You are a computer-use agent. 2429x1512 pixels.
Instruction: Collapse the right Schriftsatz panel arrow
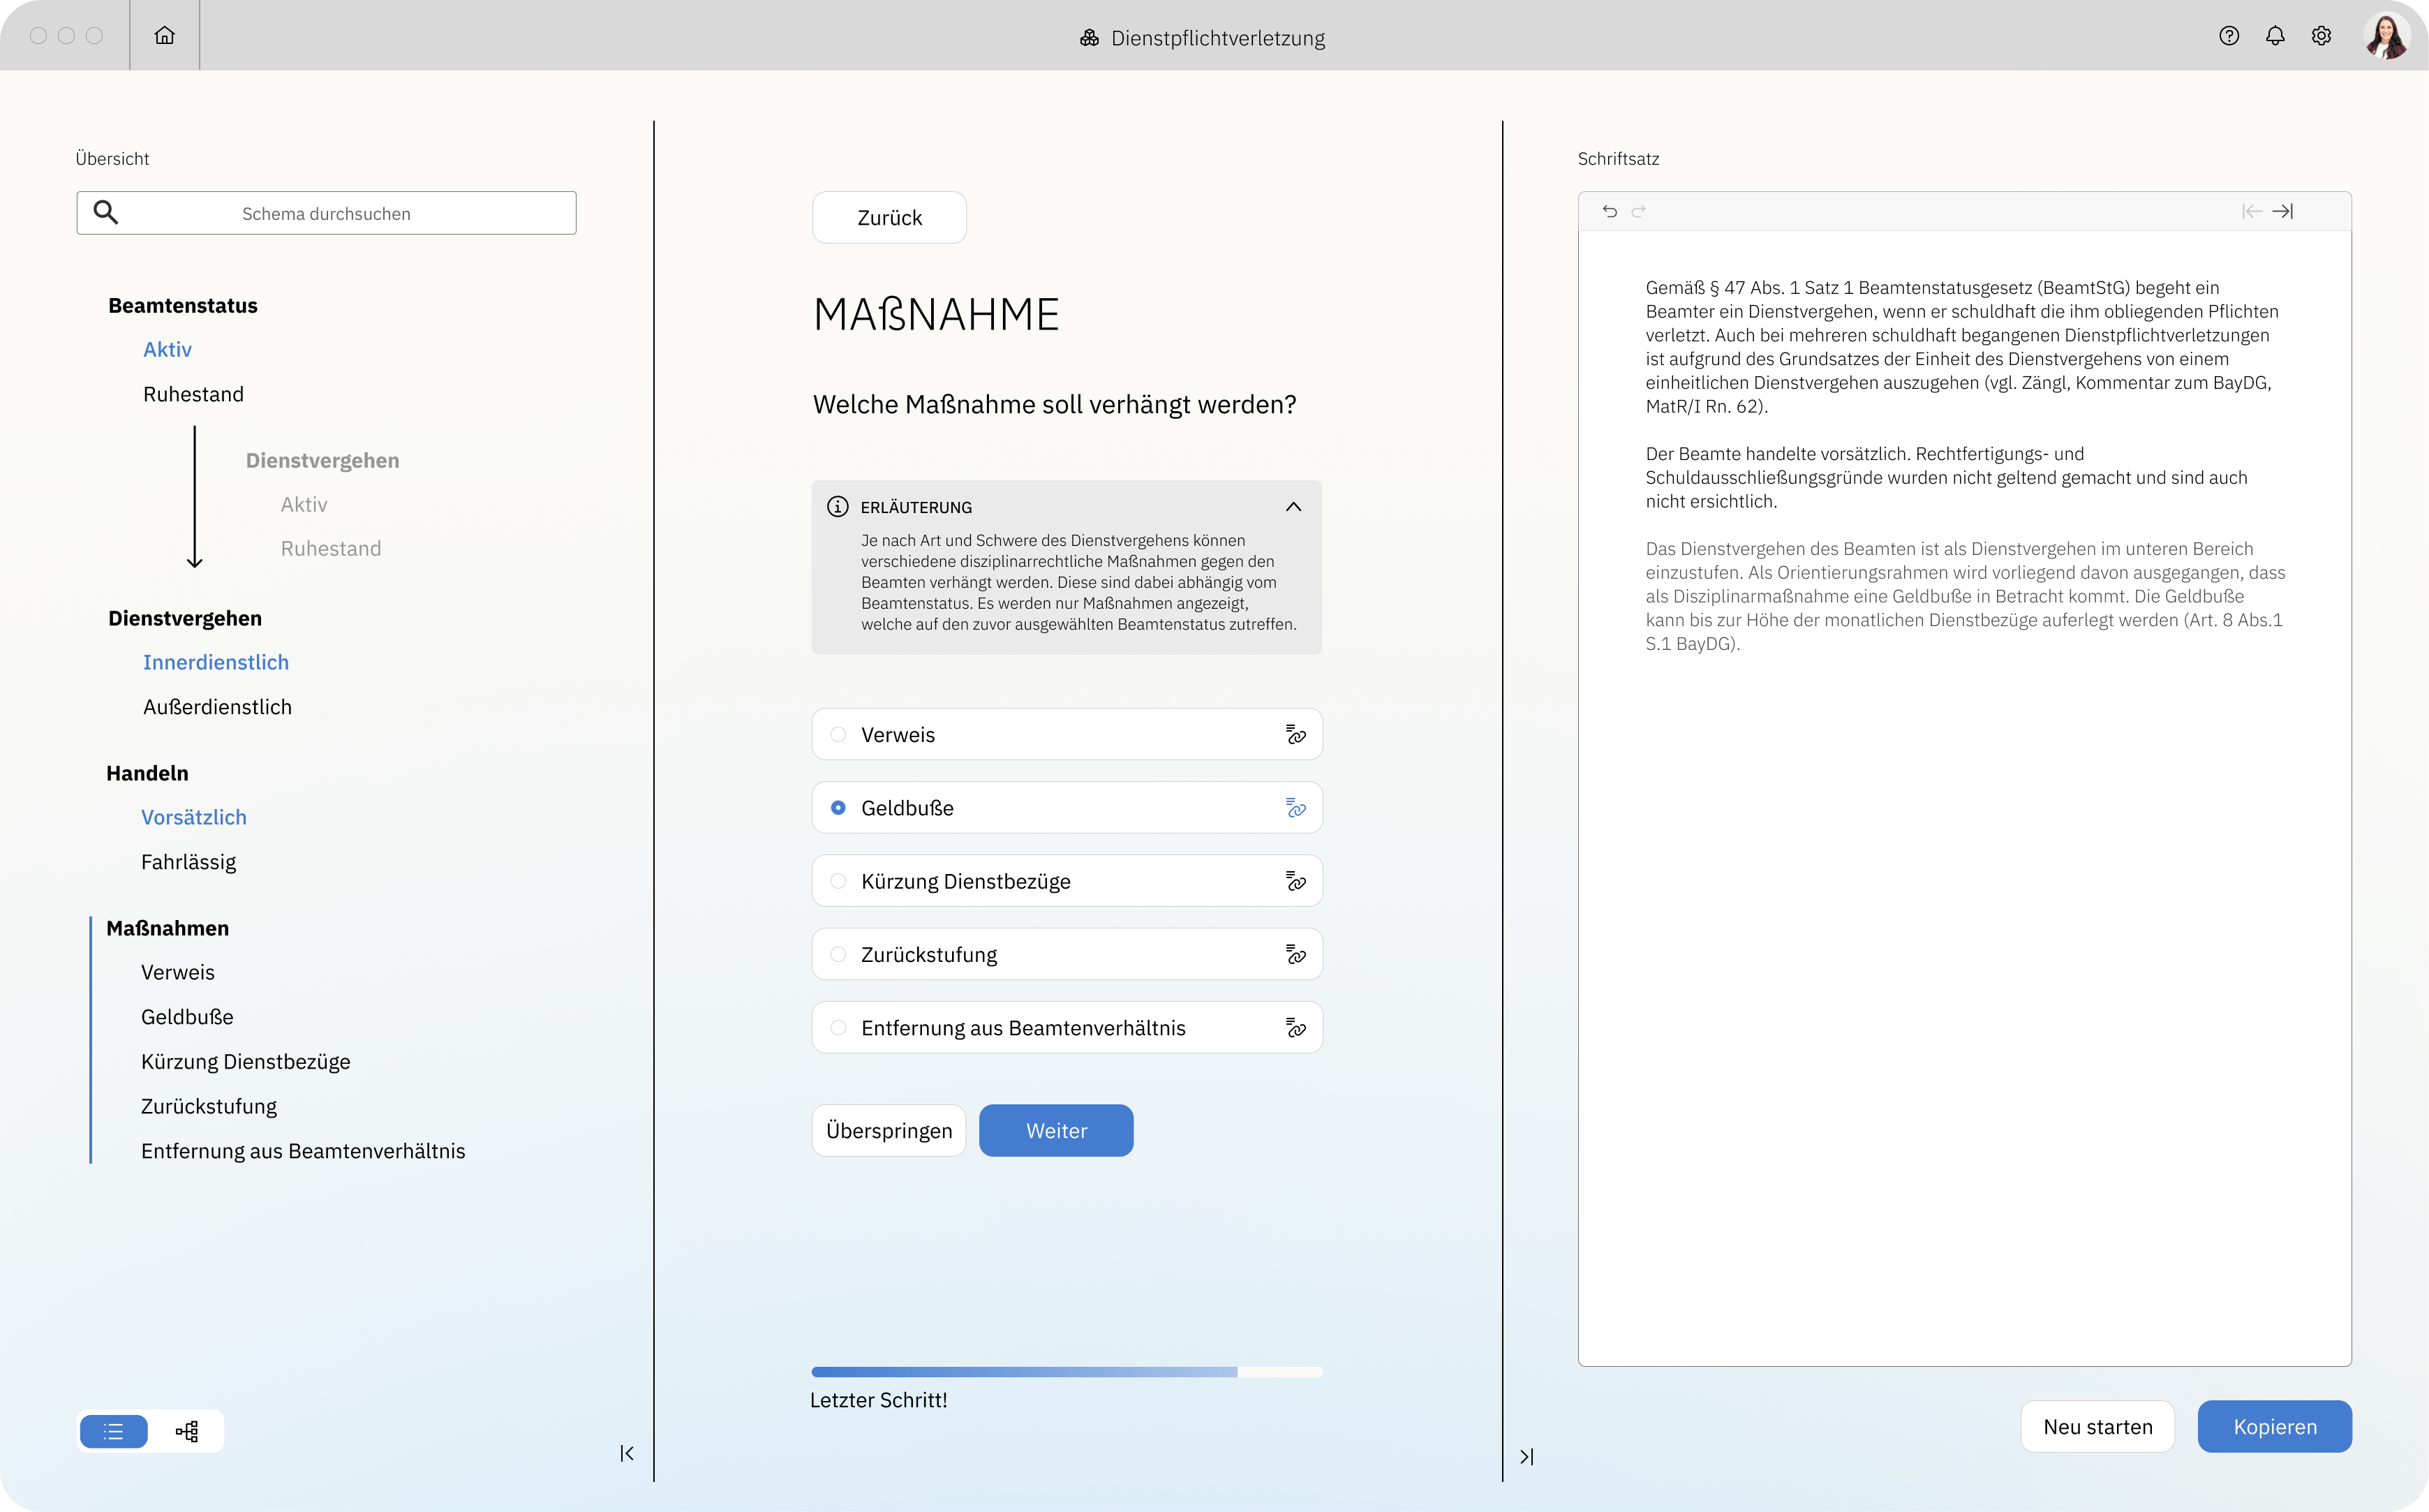[x=1527, y=1457]
